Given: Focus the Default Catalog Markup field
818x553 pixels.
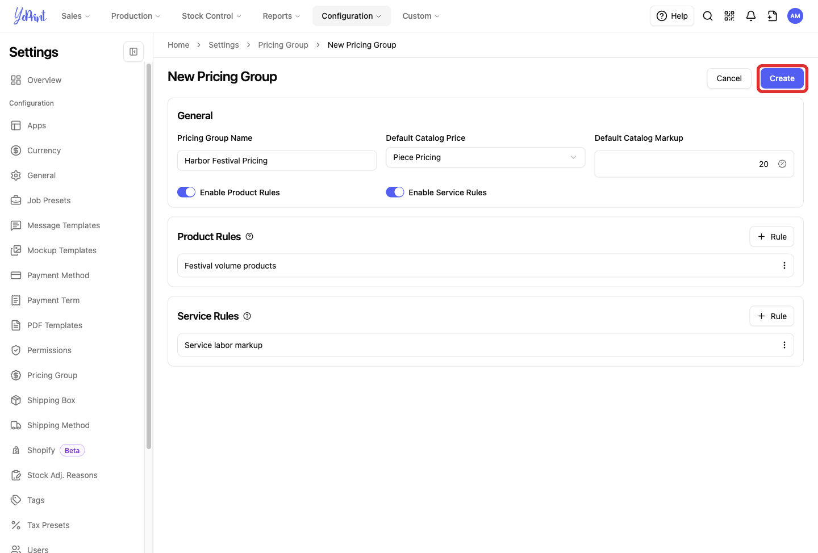Looking at the screenshot, I should coord(694,164).
